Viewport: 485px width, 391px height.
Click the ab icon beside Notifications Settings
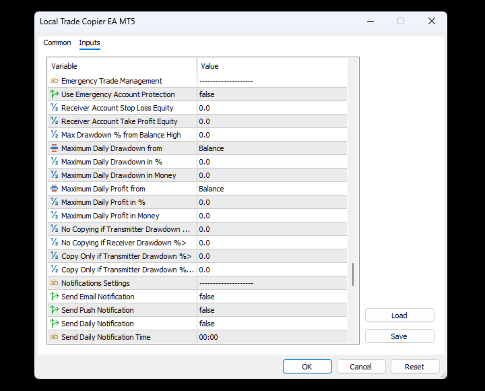coord(54,282)
